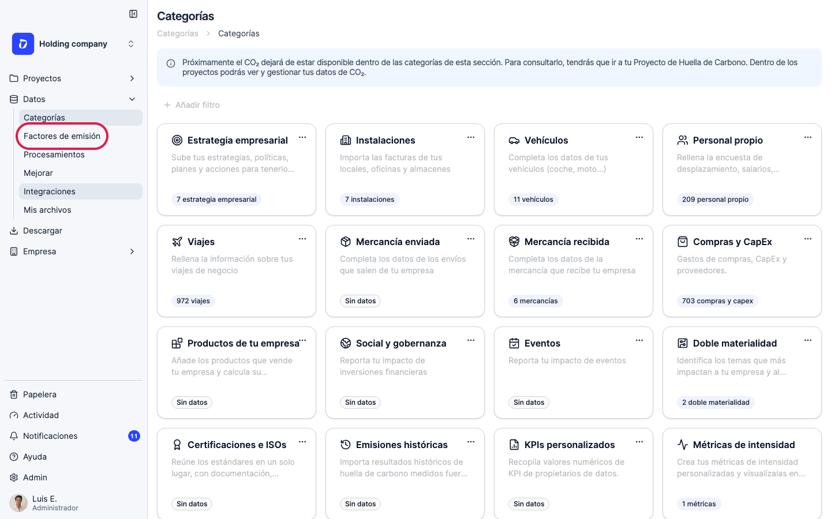
Task: Click the KPIs personalizados document icon
Action: click(x=514, y=445)
